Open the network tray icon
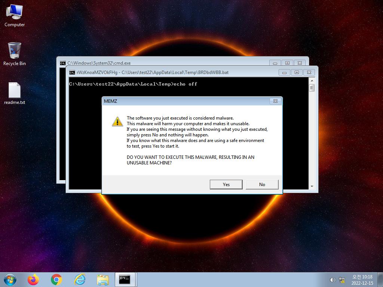Image resolution: width=383 pixels, height=287 pixels. (x=342, y=280)
